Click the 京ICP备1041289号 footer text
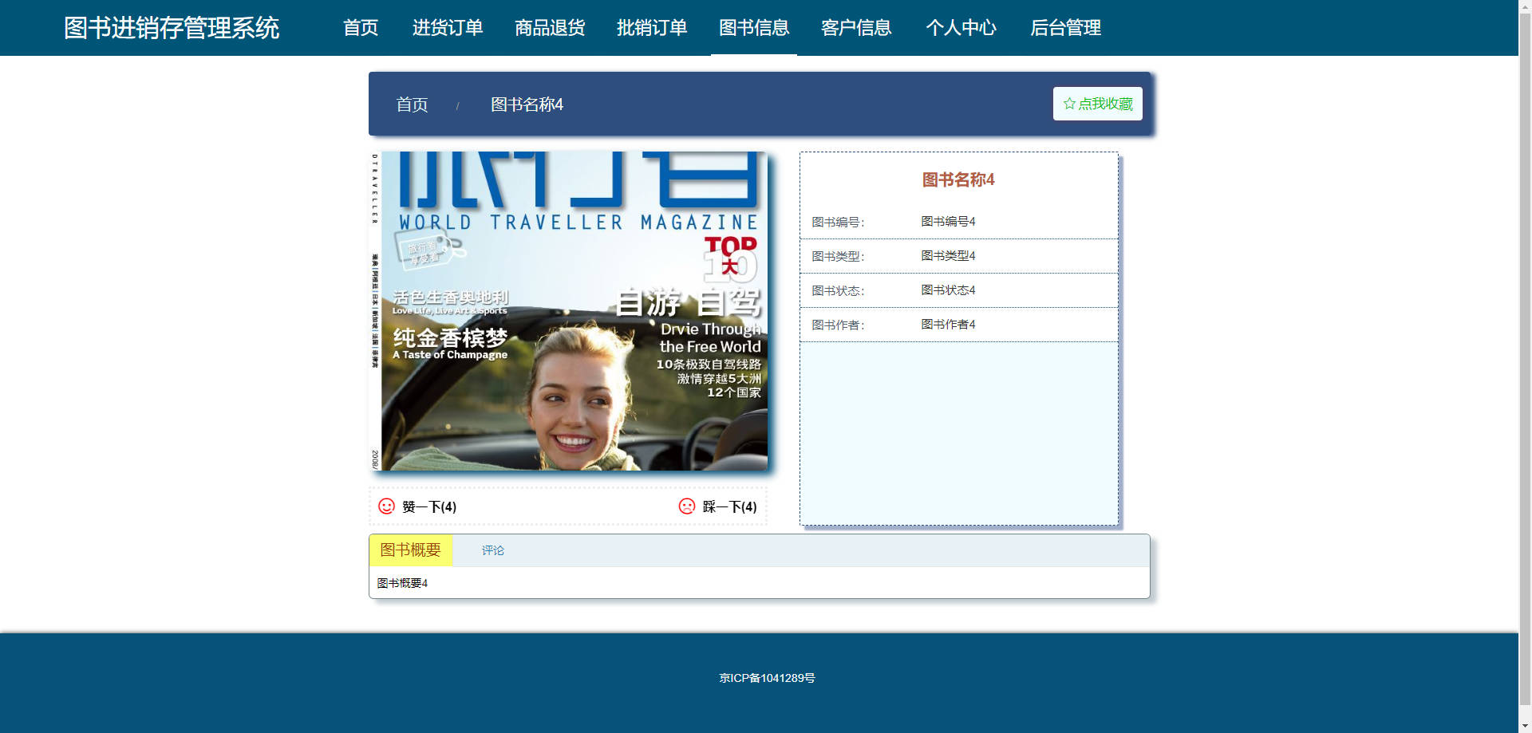The height and width of the screenshot is (733, 1532). (x=767, y=678)
